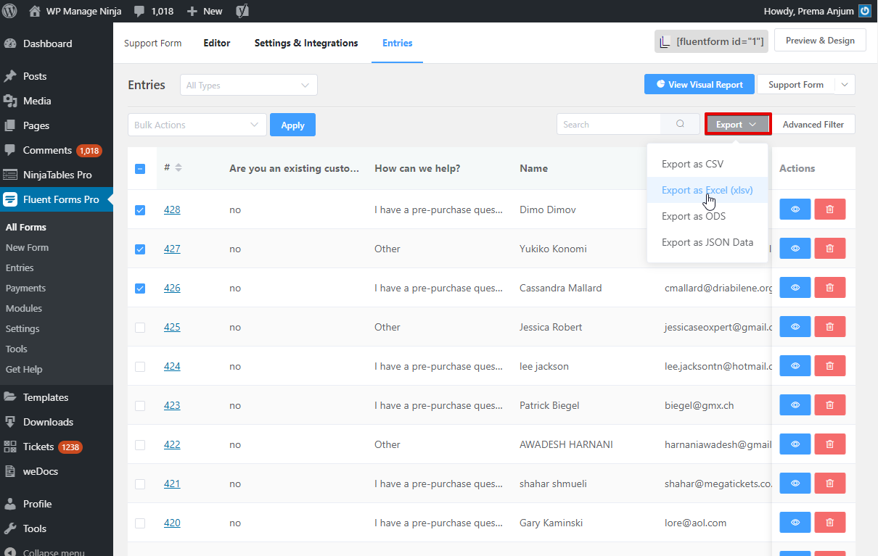Click the + New admin bar item
The width and height of the screenshot is (878, 556).
205,11
